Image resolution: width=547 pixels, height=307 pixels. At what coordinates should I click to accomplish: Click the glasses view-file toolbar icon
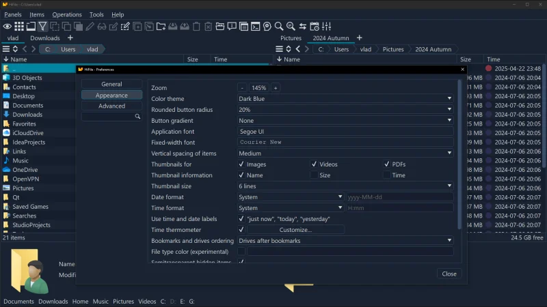(102, 27)
